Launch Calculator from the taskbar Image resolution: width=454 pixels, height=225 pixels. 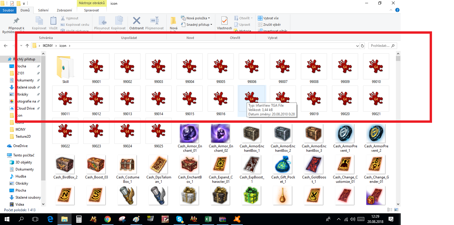click(x=79, y=219)
